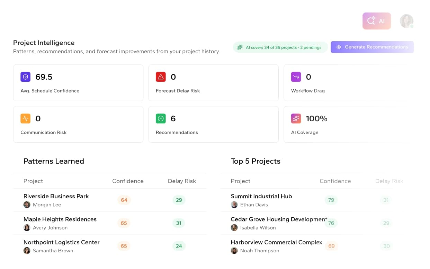The height and width of the screenshot is (269, 430).
Task: Click delay risk badge 29 for Riverside Business Park
Action: tap(179, 200)
